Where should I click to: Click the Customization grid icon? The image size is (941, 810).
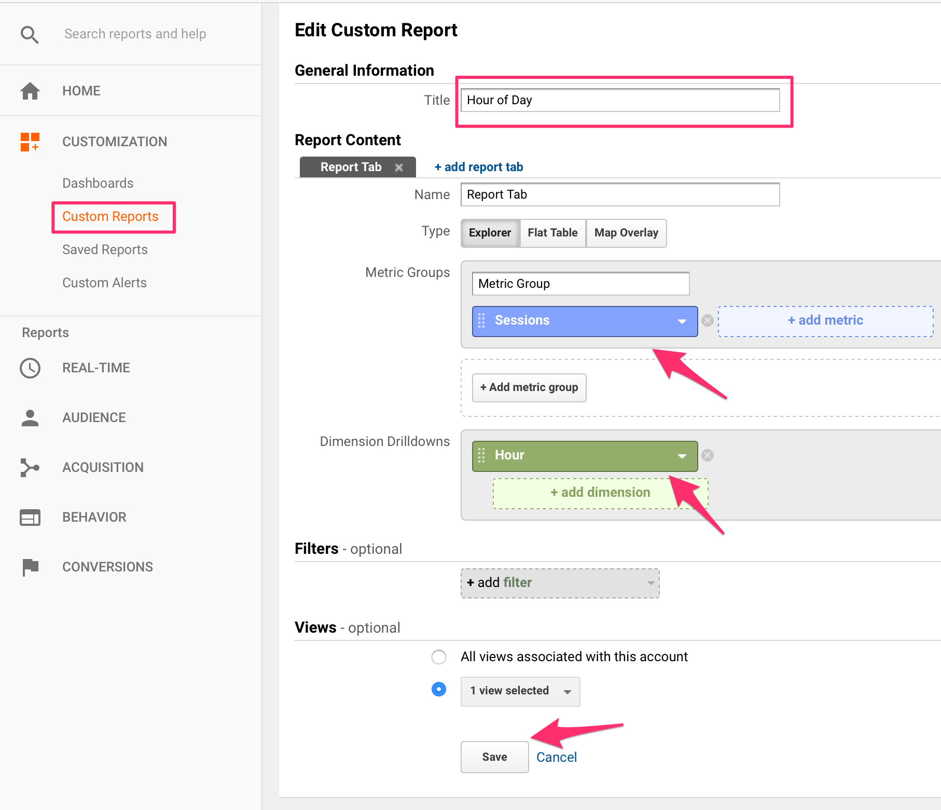(x=30, y=142)
